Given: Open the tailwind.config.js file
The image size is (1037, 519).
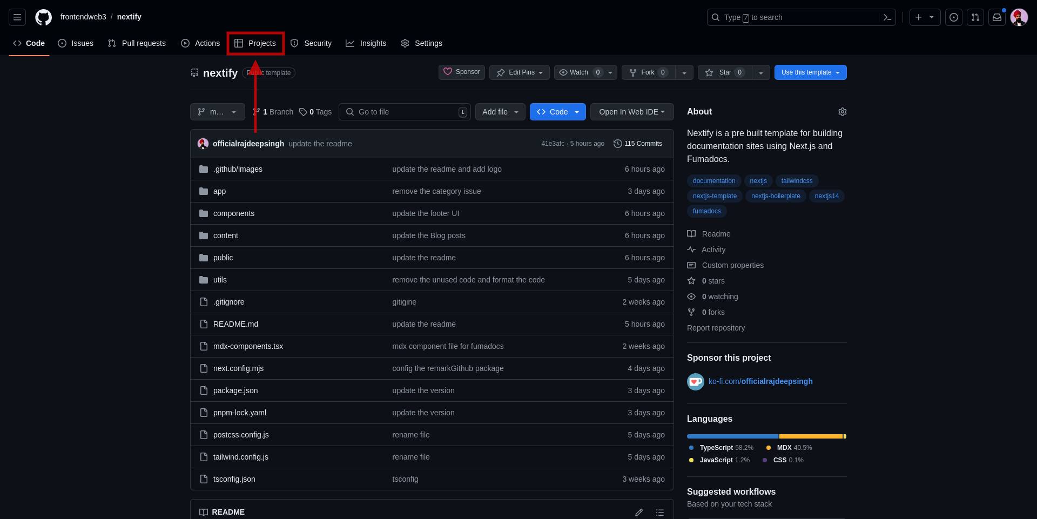Looking at the screenshot, I should 241,457.
